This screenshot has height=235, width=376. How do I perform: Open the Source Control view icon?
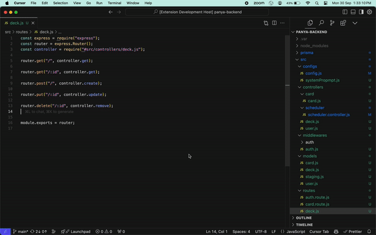[332, 23]
